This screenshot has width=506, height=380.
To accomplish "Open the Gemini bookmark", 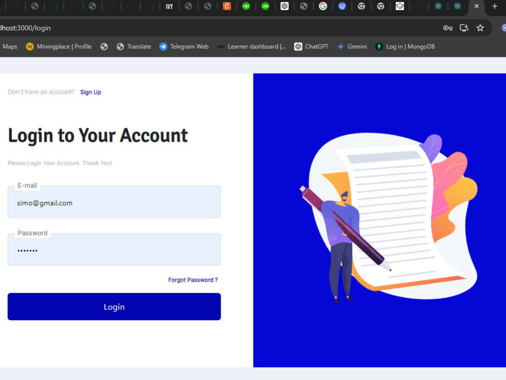I will (x=352, y=47).
